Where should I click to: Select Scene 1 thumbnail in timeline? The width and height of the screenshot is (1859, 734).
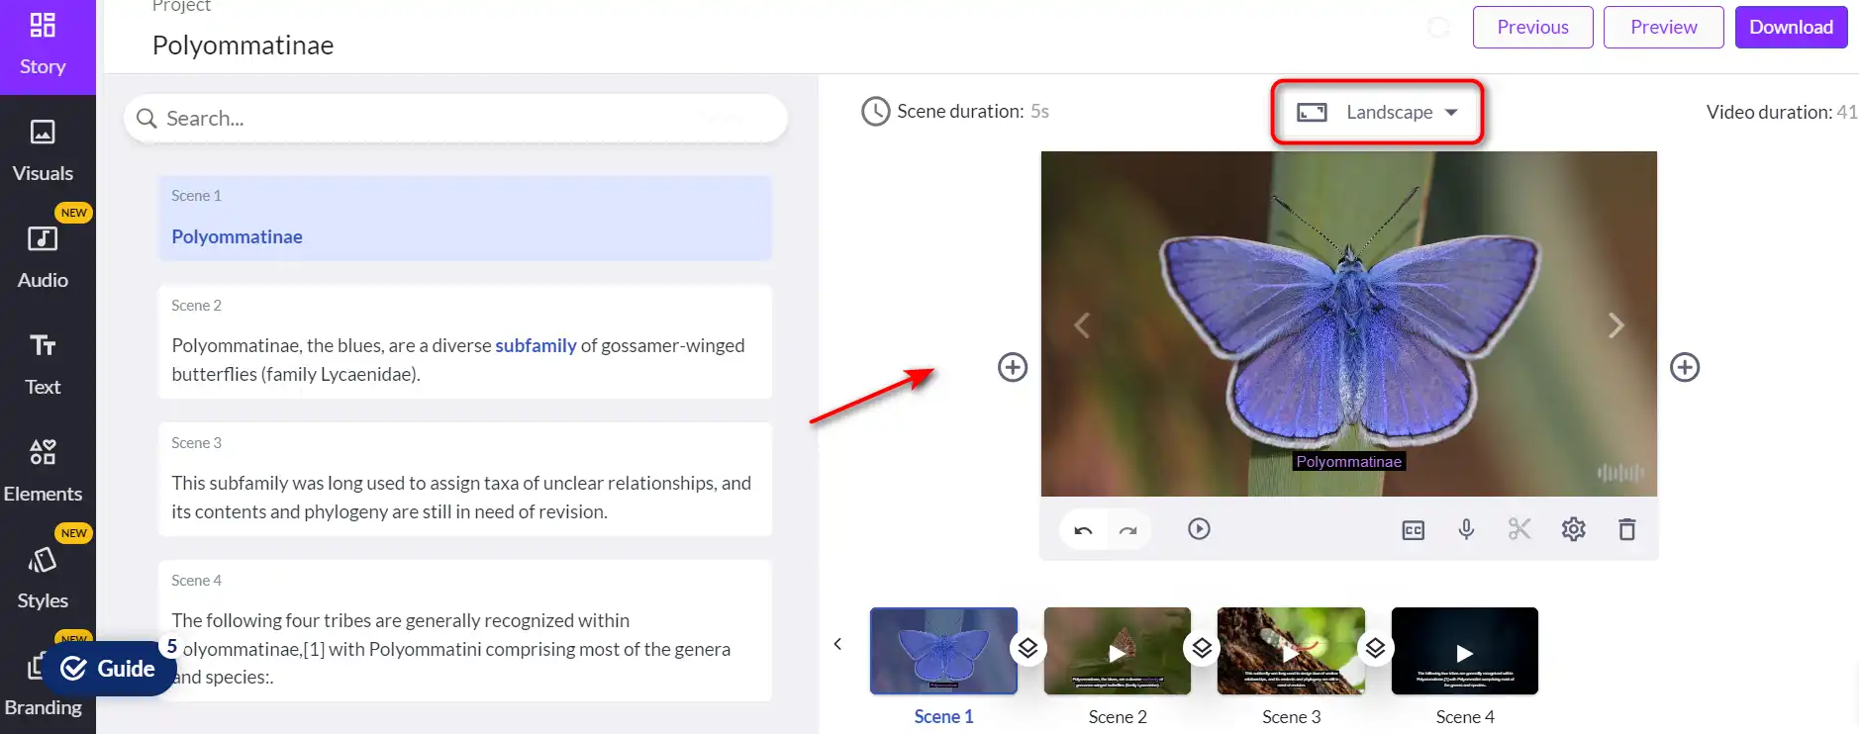click(x=943, y=651)
